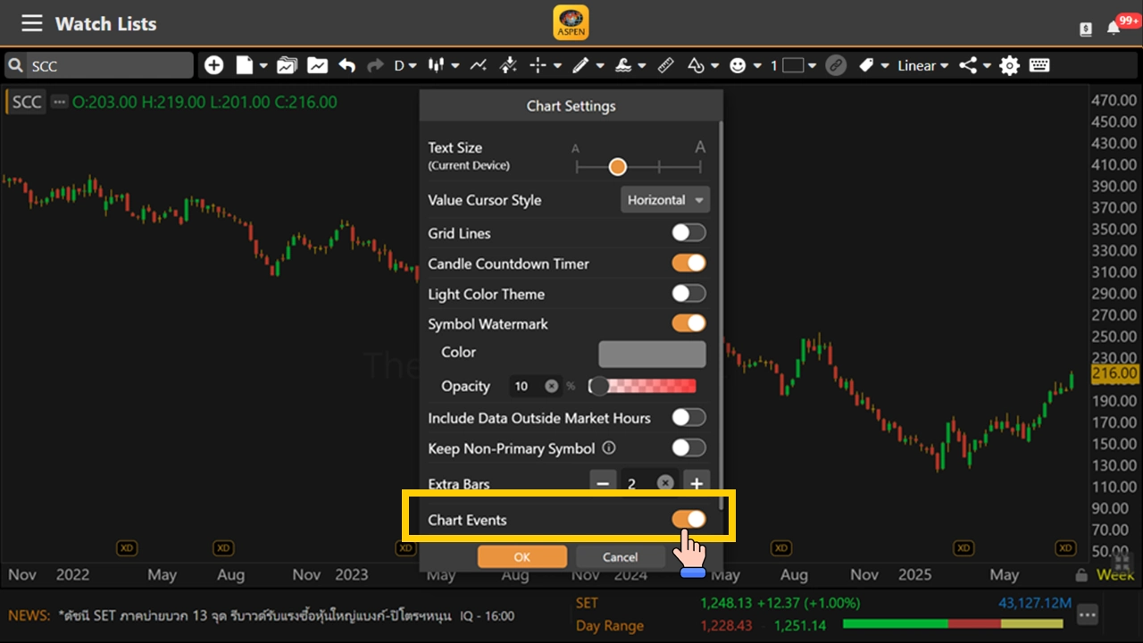This screenshot has width=1143, height=643.
Task: Enable the Grid Lines toggle
Action: pos(688,233)
